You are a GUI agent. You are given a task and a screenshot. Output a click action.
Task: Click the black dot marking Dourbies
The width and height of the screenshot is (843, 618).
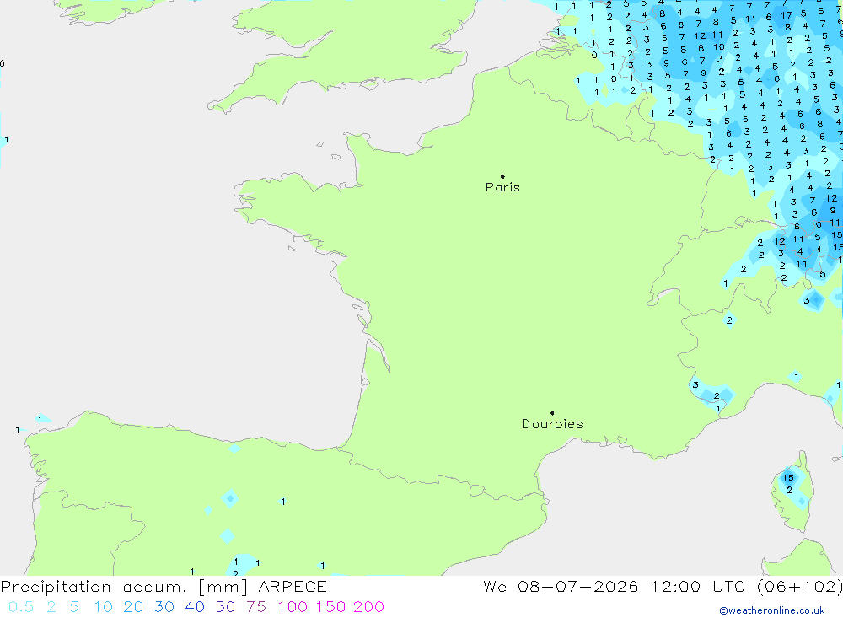tap(552, 413)
